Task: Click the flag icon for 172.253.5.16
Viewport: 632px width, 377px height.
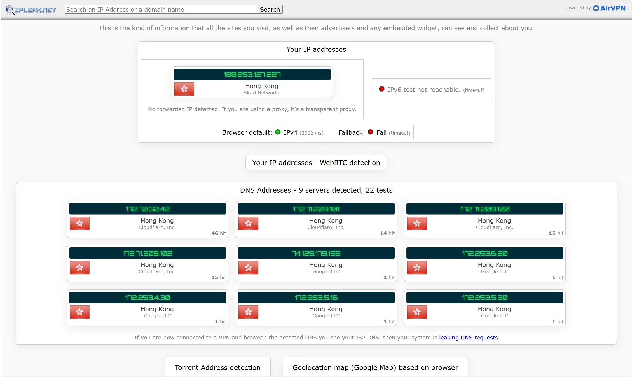Action: pos(248,312)
